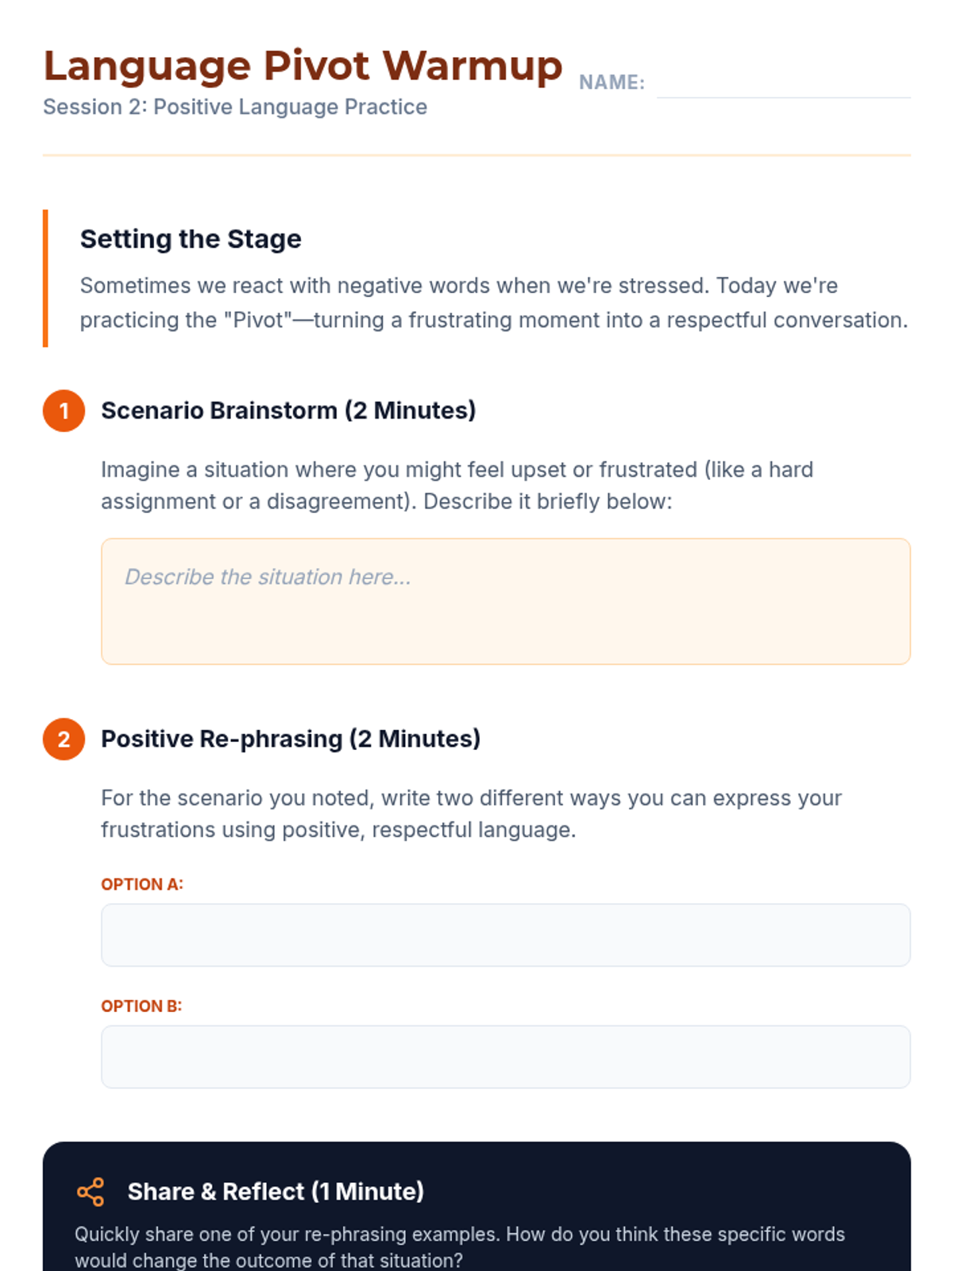Click the "Setting the Stage" heading
This screenshot has height=1271, width=953.
pos(191,239)
